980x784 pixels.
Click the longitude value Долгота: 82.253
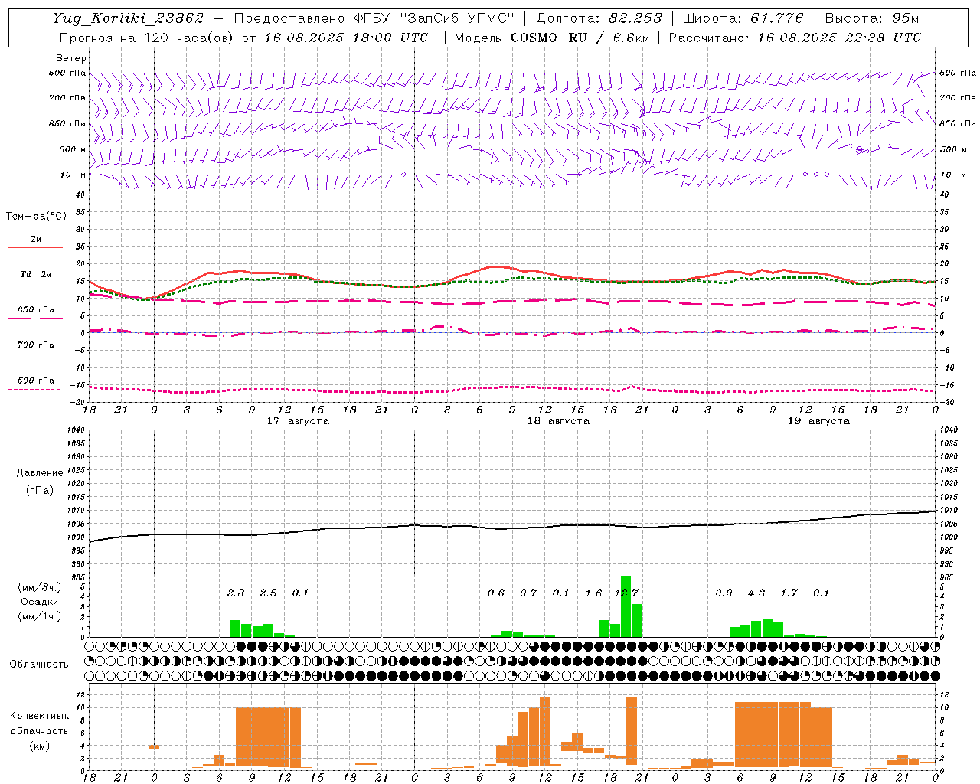coord(599,18)
